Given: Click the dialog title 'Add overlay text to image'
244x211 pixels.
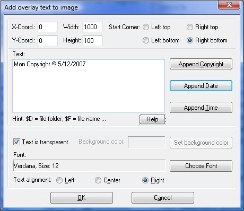Looking at the screenshot, I should [x=41, y=7].
